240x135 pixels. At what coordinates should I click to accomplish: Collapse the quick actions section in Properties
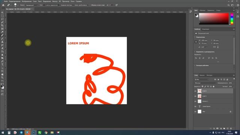pyautogui.click(x=195, y=65)
